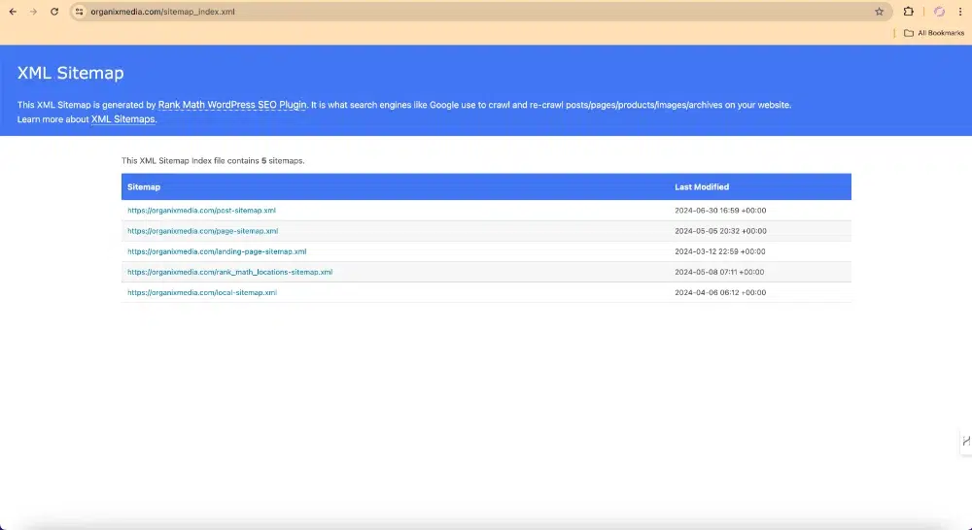Open the local-sitemap.xml link
This screenshot has height=530, width=972.
(x=202, y=292)
